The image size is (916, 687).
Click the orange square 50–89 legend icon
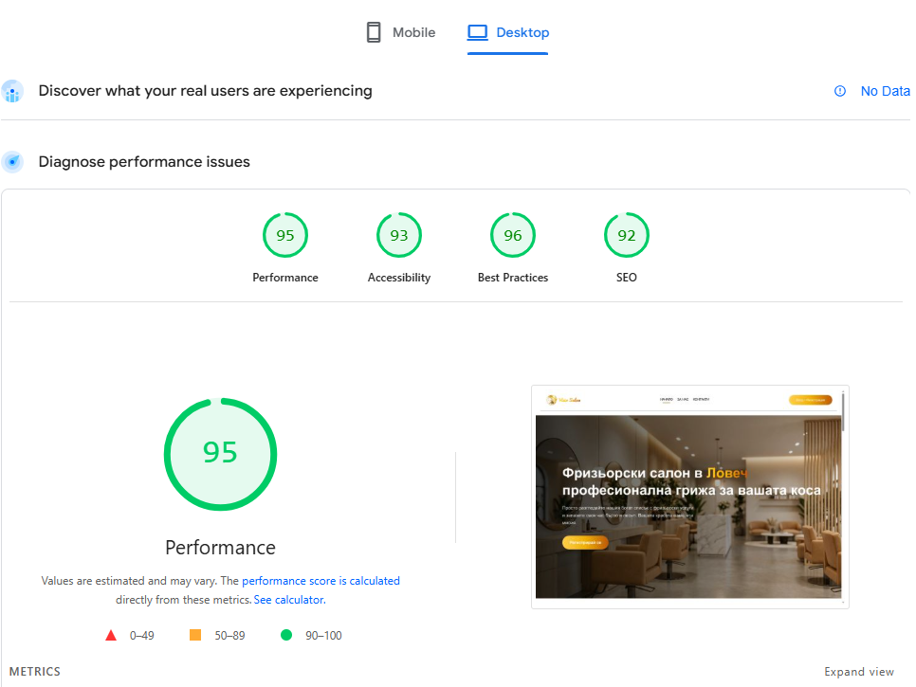[195, 635]
